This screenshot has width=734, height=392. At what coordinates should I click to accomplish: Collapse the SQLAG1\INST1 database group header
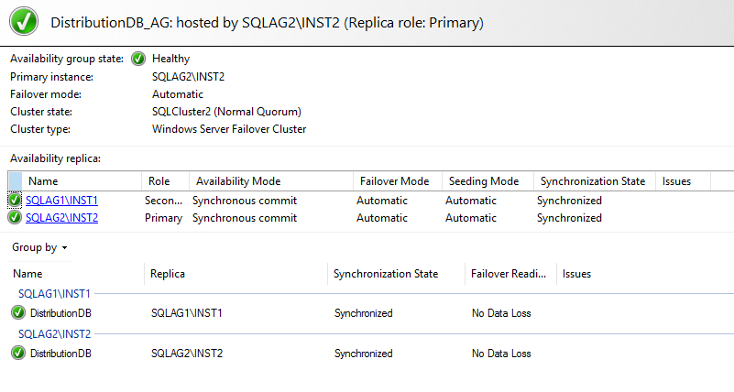(54, 293)
